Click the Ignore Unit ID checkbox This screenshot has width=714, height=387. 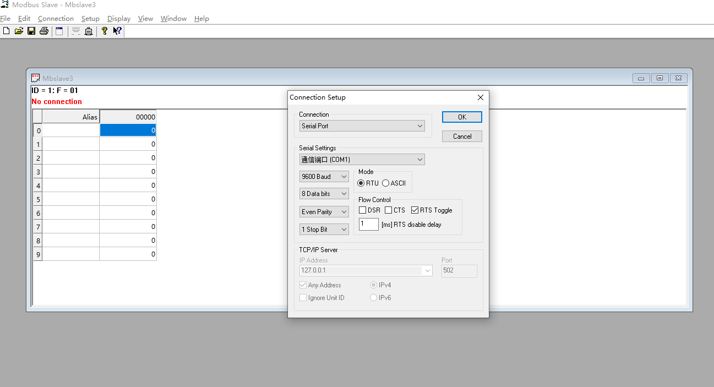coord(303,298)
